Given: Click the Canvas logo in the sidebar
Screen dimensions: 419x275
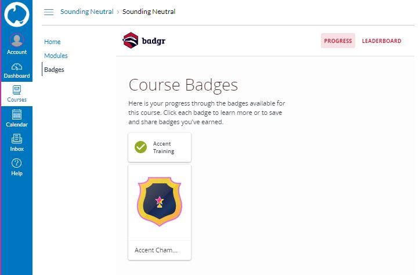Looking at the screenshot, I should click(16, 15).
